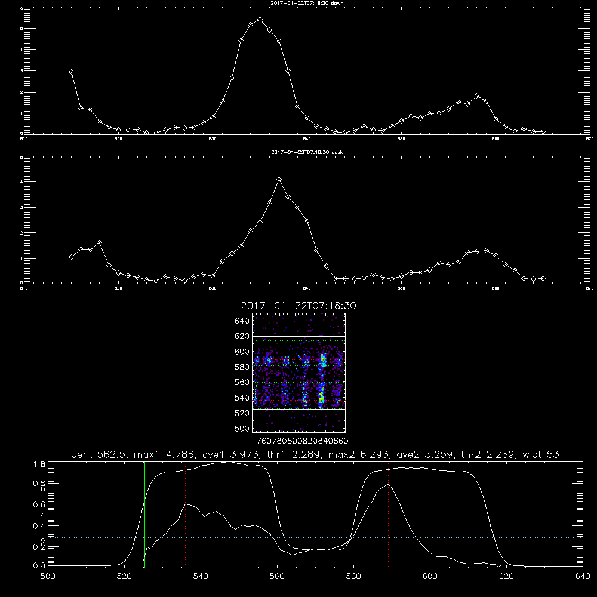Click the '600' label on bottom plot x-axis
The height and width of the screenshot is (597, 597).
(430, 577)
